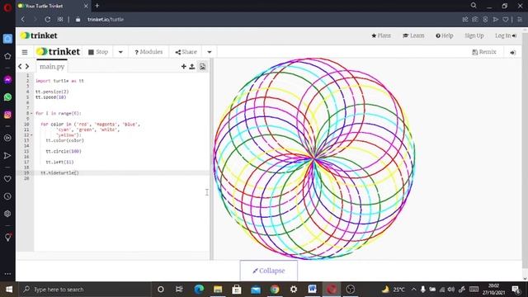528x297 pixels.
Task: Open the Help link
Action: pos(445,35)
